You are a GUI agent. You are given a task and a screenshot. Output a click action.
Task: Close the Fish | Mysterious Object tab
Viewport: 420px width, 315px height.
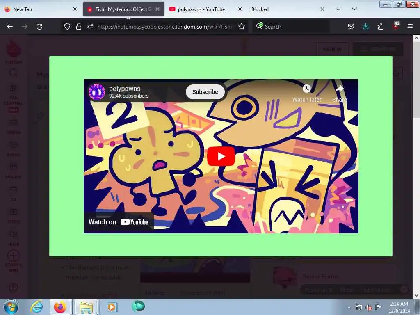coord(157,9)
